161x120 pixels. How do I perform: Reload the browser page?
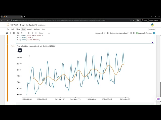(x=8, y=20)
